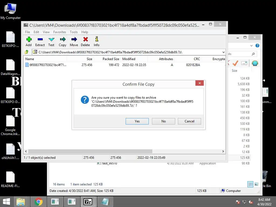Open File Explorer from the taskbar
276x207 pixels.
pyautogui.click(x=21, y=202)
